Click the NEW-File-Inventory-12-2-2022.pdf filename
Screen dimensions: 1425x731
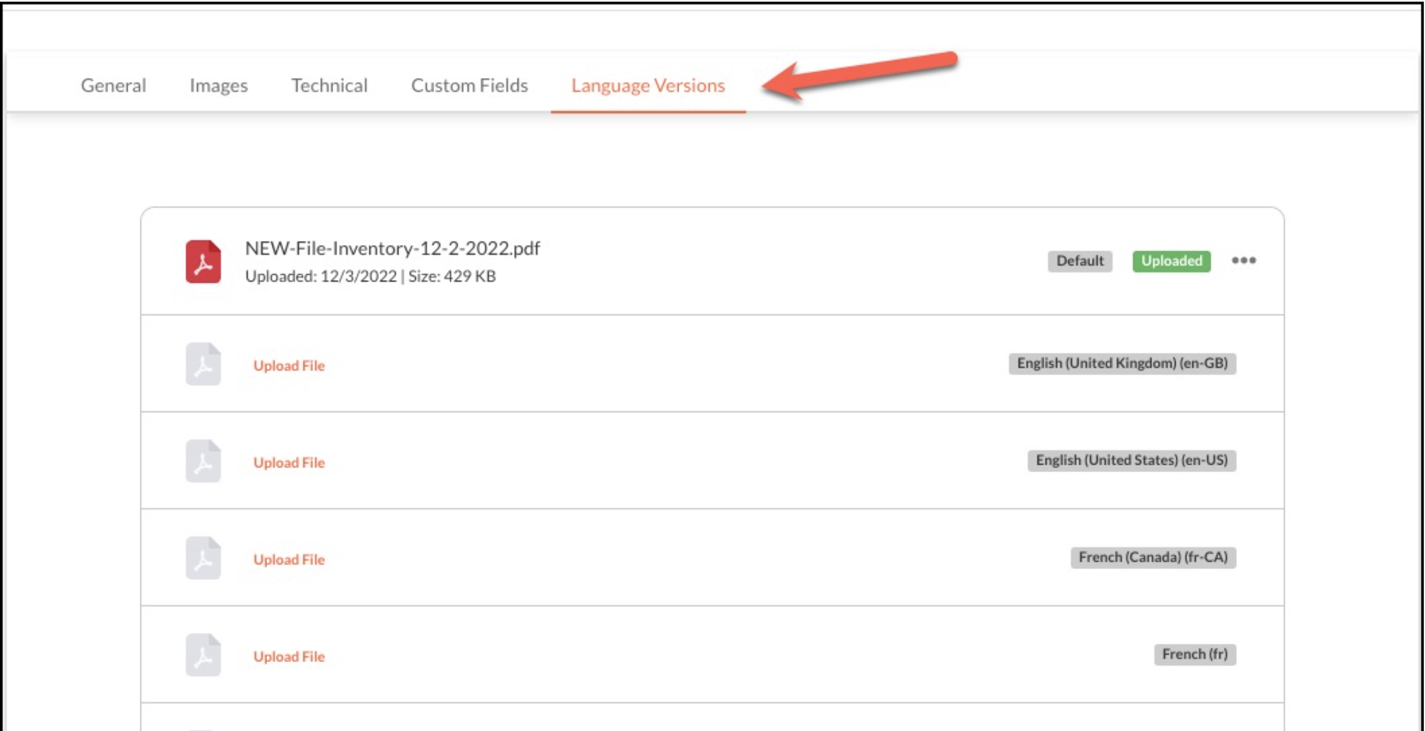[392, 248]
